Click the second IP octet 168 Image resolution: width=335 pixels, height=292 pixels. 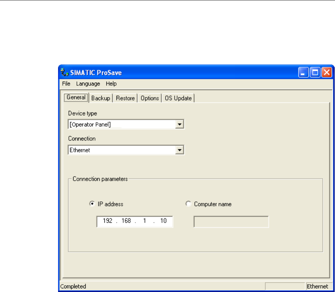pos(126,221)
